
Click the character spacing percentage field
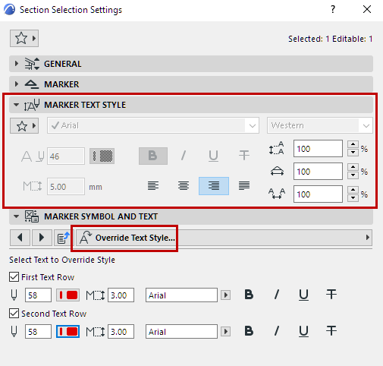pos(318,194)
